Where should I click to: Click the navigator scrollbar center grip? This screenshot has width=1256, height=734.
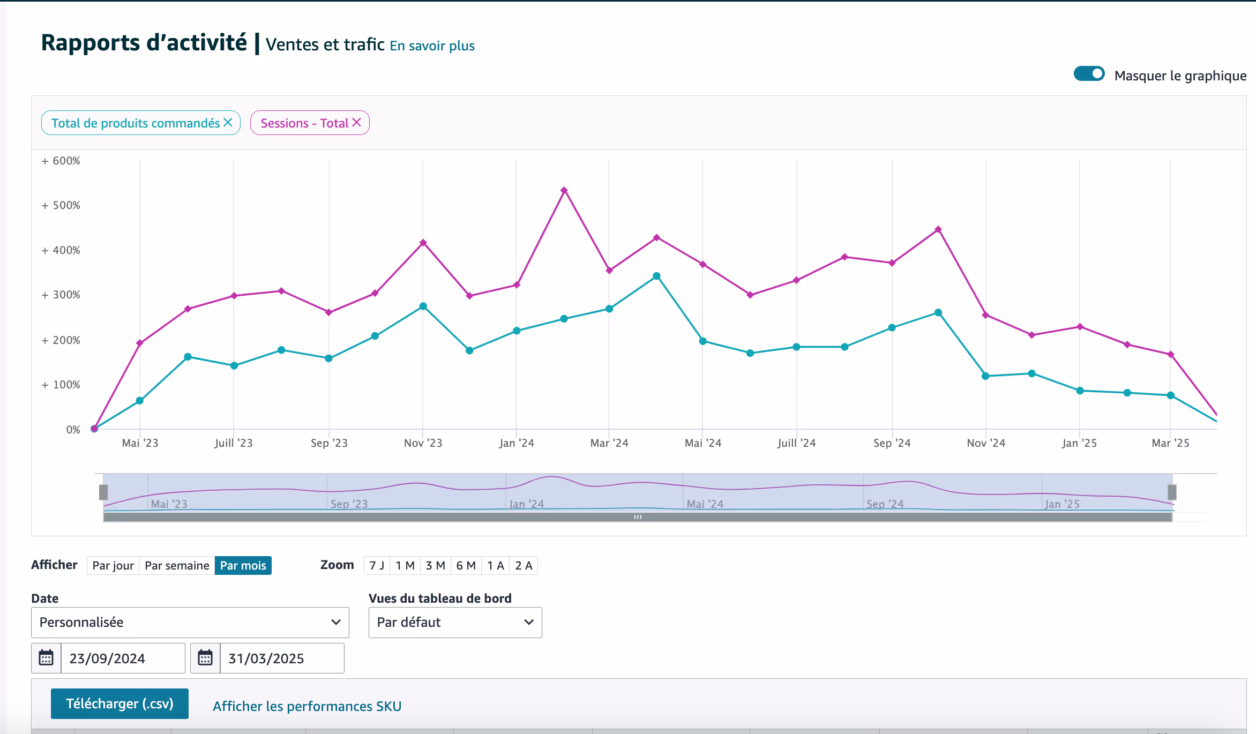pyautogui.click(x=638, y=517)
